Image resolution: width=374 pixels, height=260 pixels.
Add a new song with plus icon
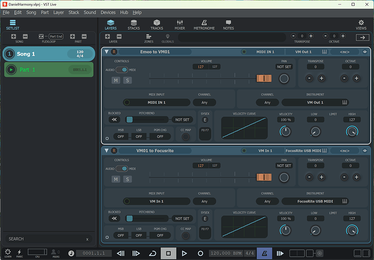[x=14, y=36]
